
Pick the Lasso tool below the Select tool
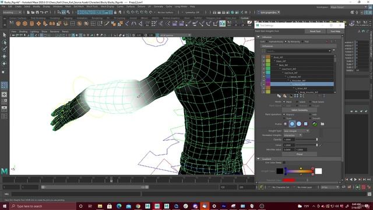[x=4, y=43]
